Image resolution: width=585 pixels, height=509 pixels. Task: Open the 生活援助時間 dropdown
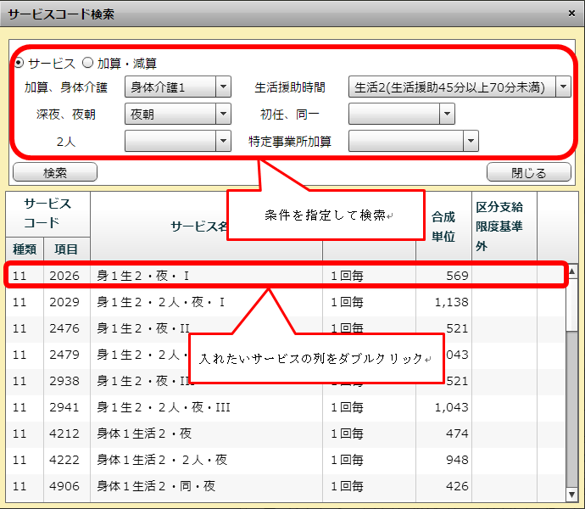(459, 87)
